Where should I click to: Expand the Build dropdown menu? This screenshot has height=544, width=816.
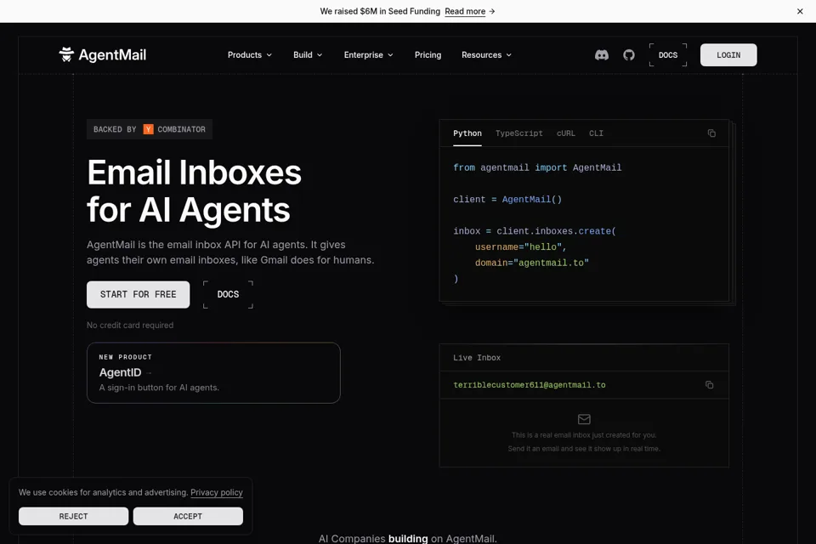[x=308, y=54]
